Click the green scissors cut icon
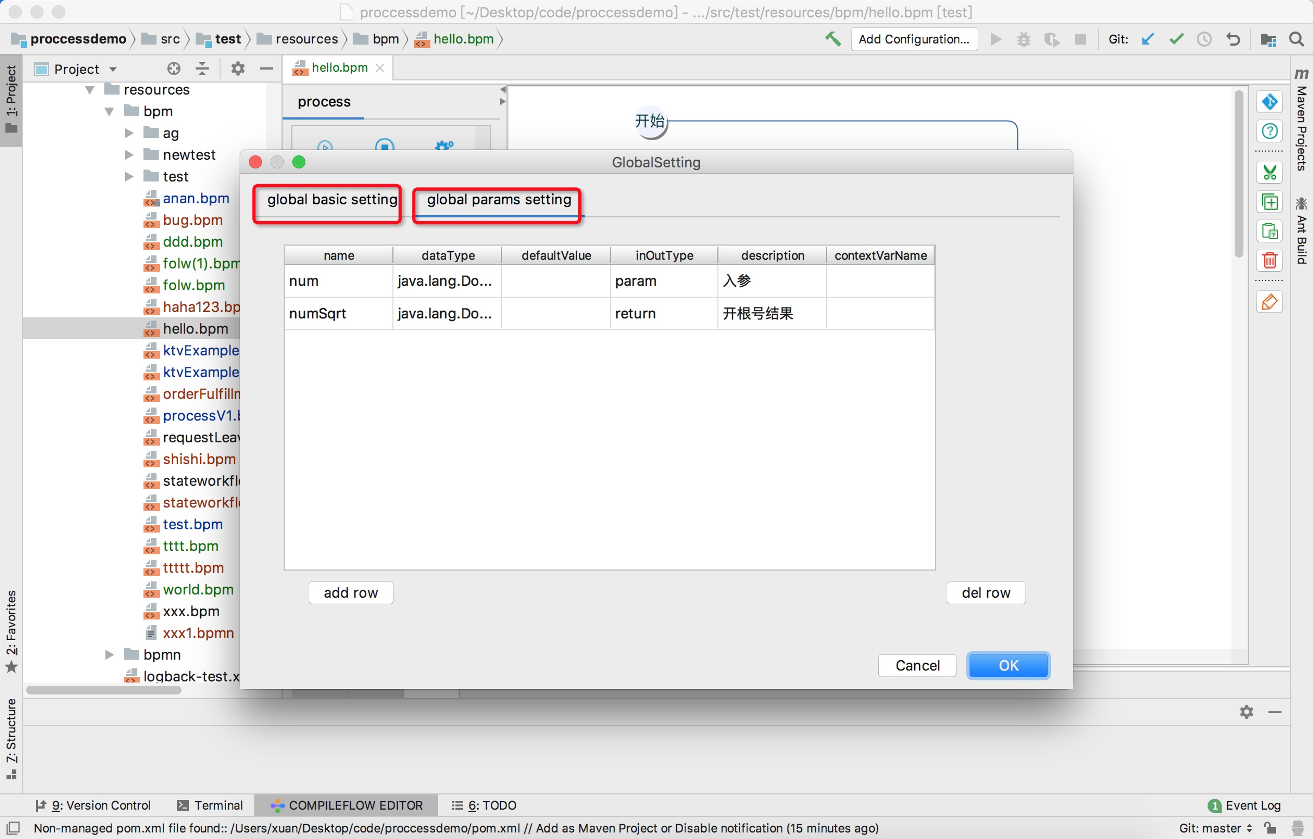This screenshot has width=1313, height=839. [x=1270, y=173]
